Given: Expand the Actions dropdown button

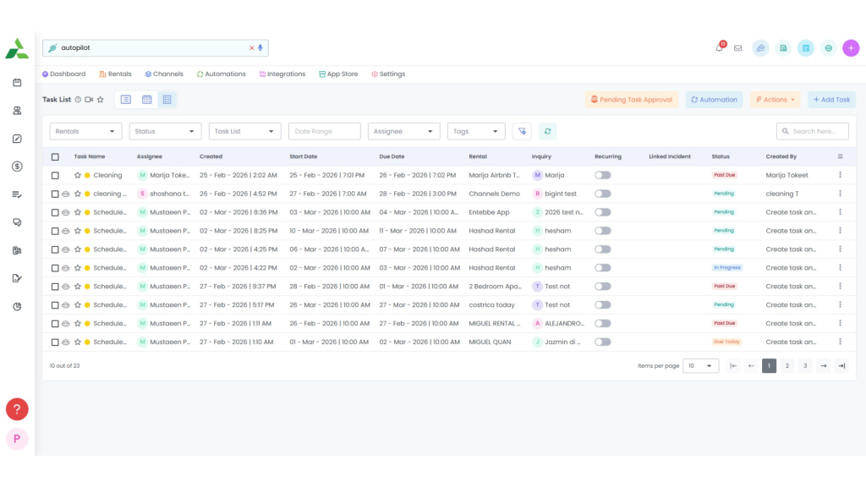Looking at the screenshot, I should click(x=775, y=100).
